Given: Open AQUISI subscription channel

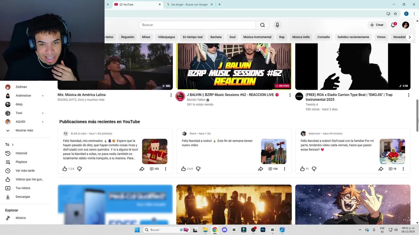Looking at the screenshot, I should 20,122.
